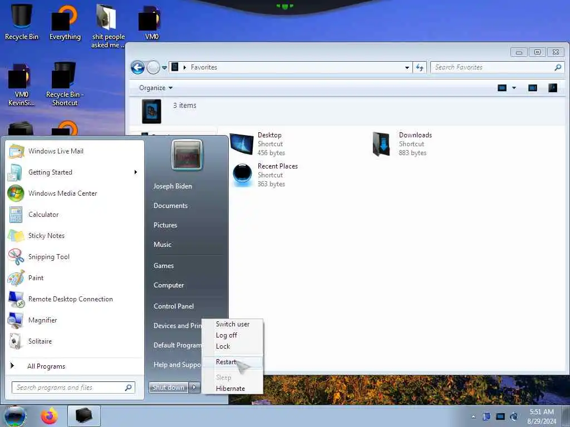Open Recycle Bin desktop icon
Screen dimensions: 570x427
[22, 22]
